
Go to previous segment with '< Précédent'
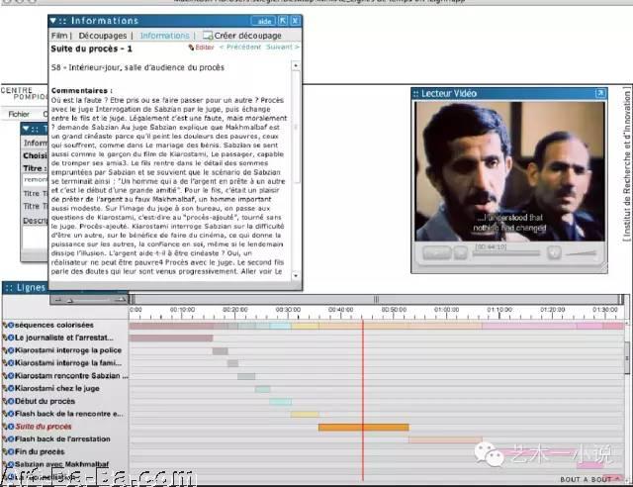tap(240, 47)
